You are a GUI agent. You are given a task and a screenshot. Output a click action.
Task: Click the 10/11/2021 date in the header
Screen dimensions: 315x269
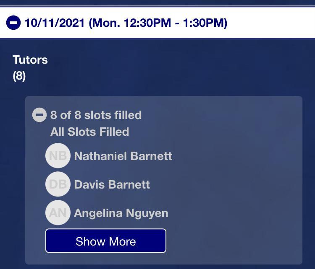pos(55,23)
